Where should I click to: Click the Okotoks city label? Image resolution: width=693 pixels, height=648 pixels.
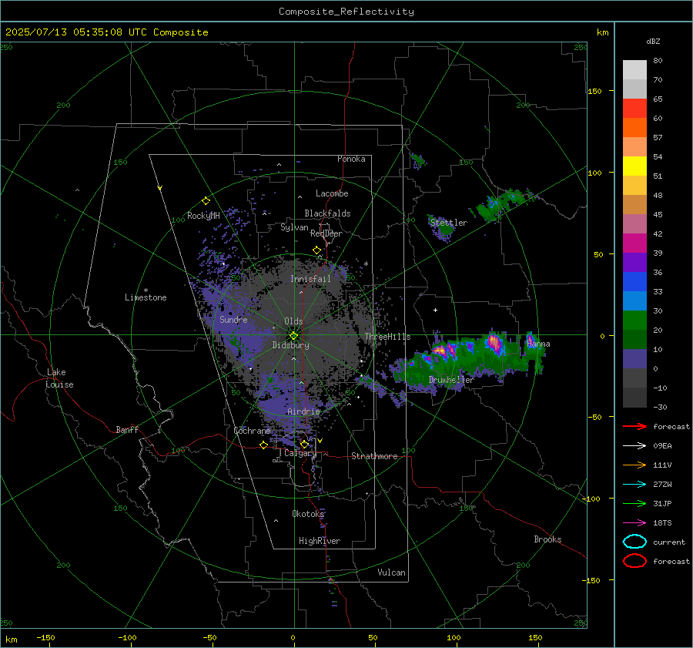tap(308, 513)
